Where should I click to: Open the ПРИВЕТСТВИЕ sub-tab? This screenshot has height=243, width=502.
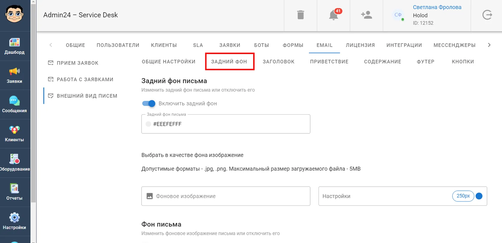329,61
